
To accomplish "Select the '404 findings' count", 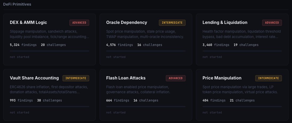I will click(214, 100).
